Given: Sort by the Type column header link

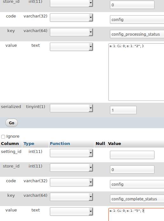Looking at the screenshot, I should (x=29, y=144).
